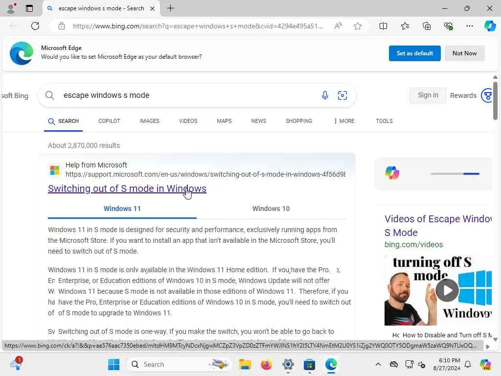This screenshot has height=376, width=501.
Task: Select the Windows 11 tab
Action: [x=122, y=209]
